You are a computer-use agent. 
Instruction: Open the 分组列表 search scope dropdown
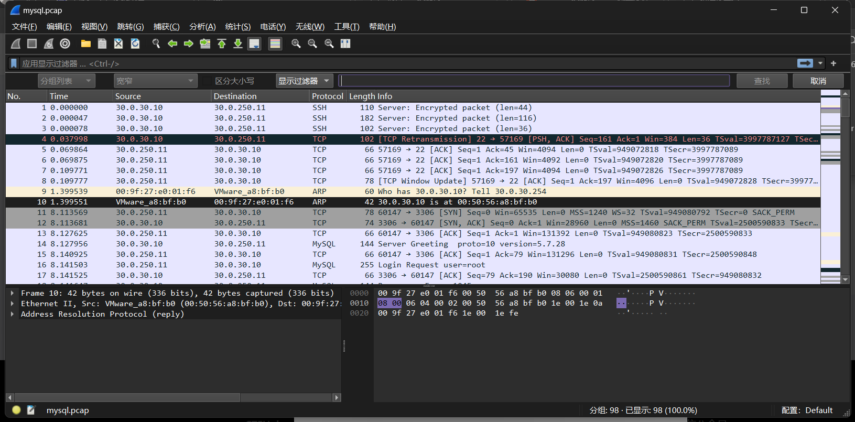pyautogui.click(x=66, y=81)
